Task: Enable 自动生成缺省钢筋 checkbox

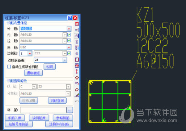Action: [9, 67]
